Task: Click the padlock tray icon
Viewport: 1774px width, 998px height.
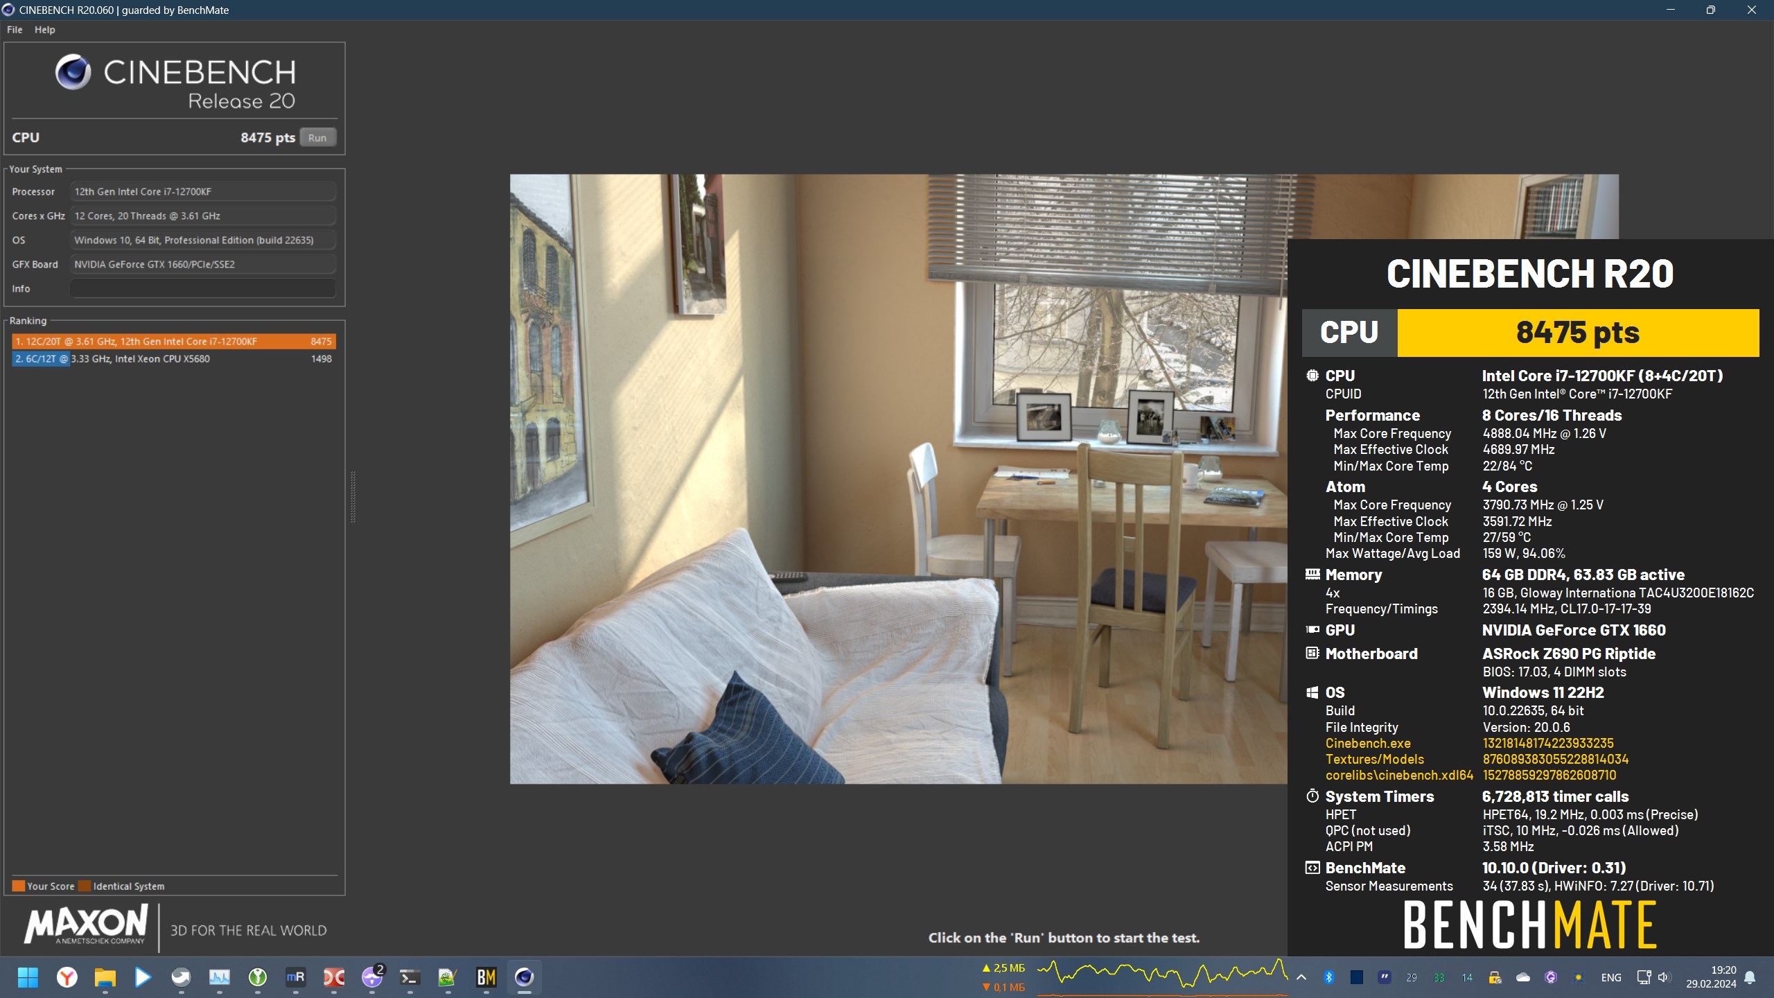Action: (1495, 977)
